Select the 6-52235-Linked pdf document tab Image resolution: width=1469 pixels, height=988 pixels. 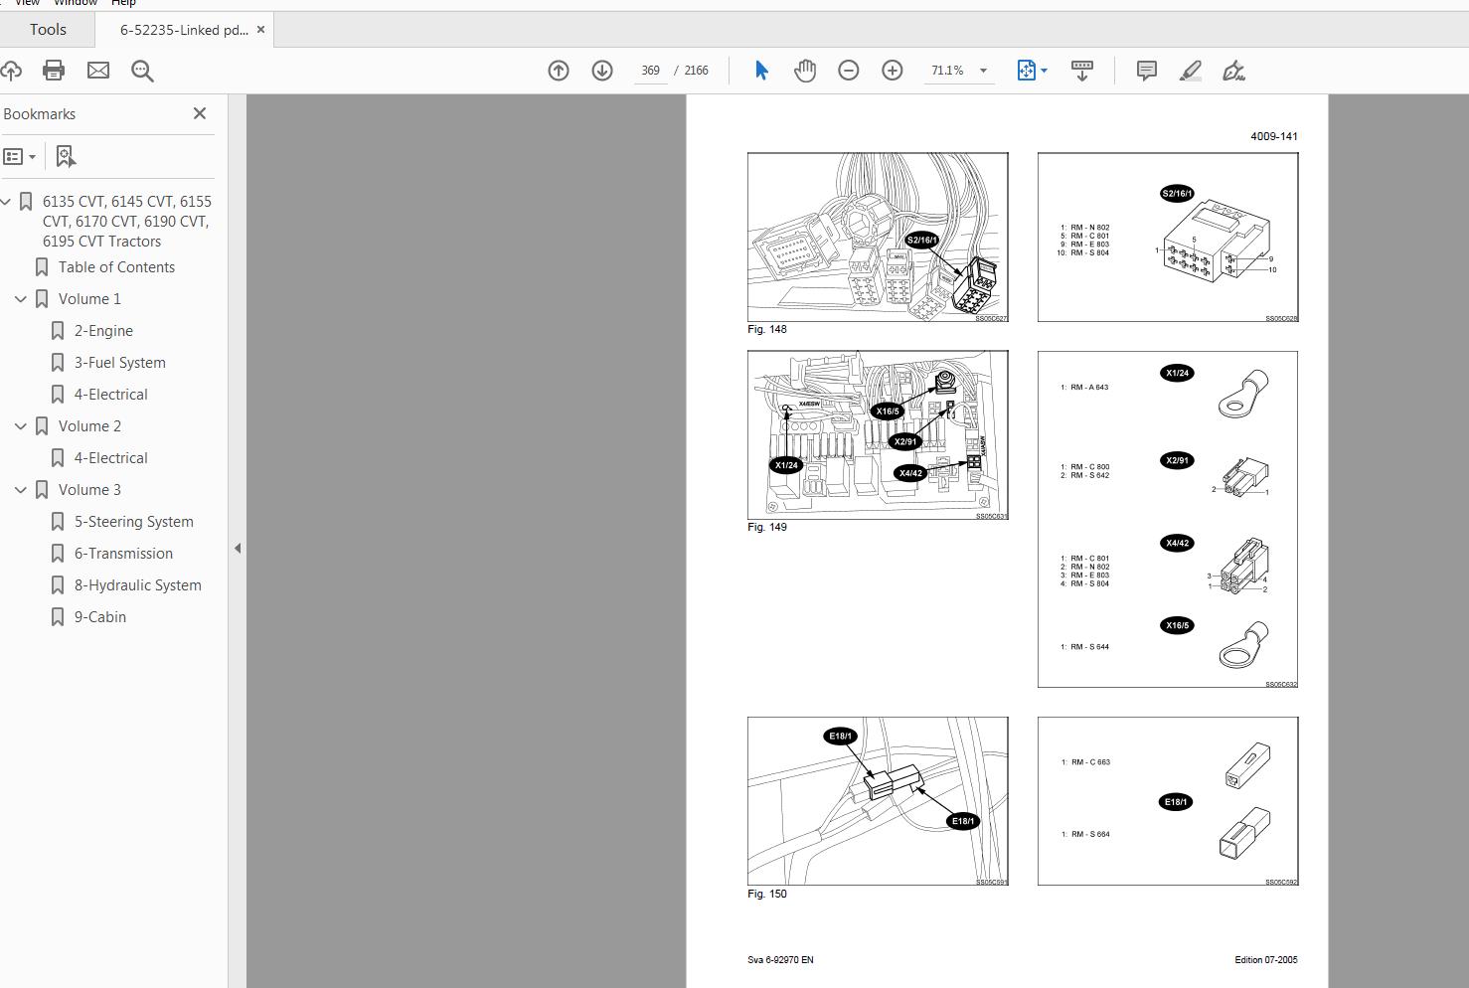click(x=184, y=30)
